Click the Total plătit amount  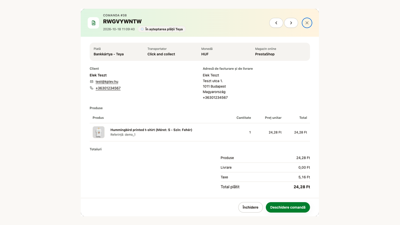coord(302,187)
